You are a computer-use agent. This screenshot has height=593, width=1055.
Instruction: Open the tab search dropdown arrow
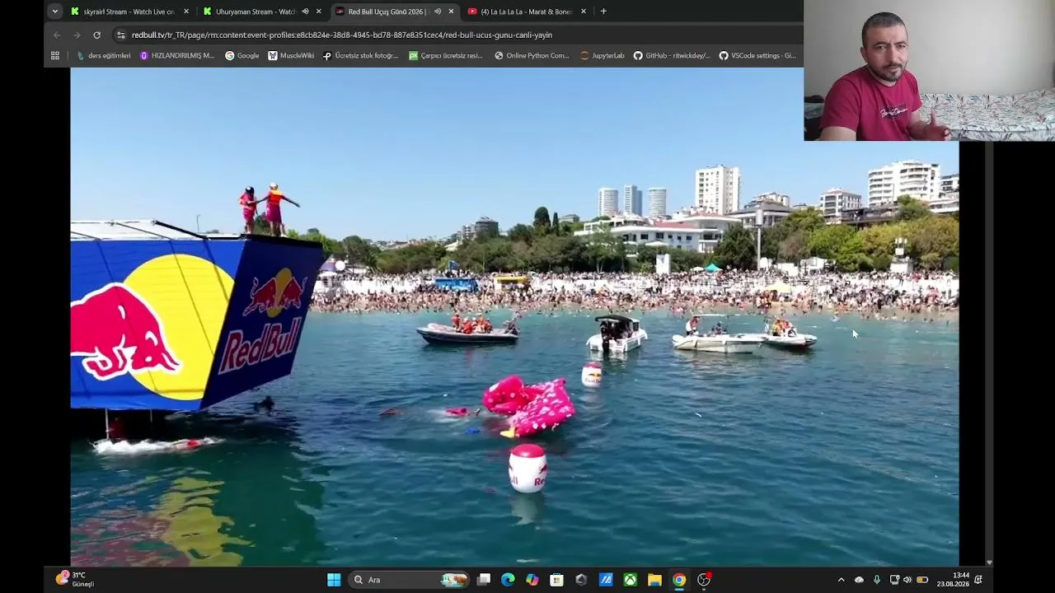coord(54,12)
